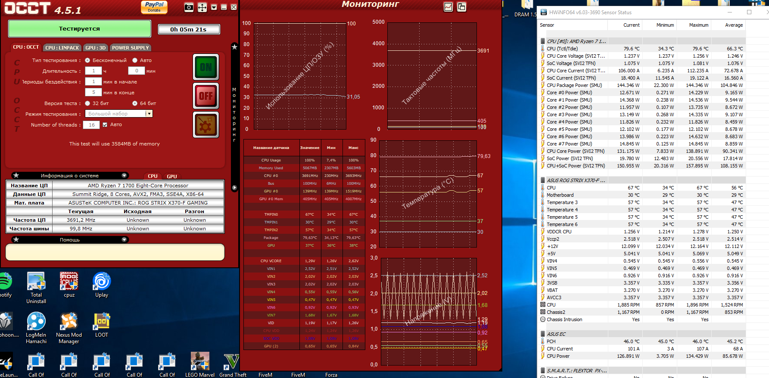769x378 pixels.
Task: Open the POWER SUPPLY tab
Action: 131,48
